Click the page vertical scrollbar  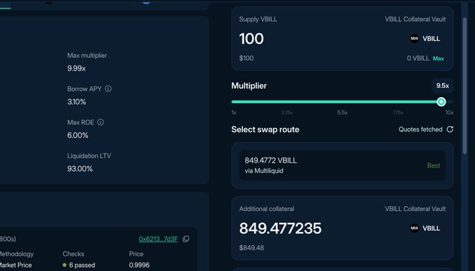point(465,87)
